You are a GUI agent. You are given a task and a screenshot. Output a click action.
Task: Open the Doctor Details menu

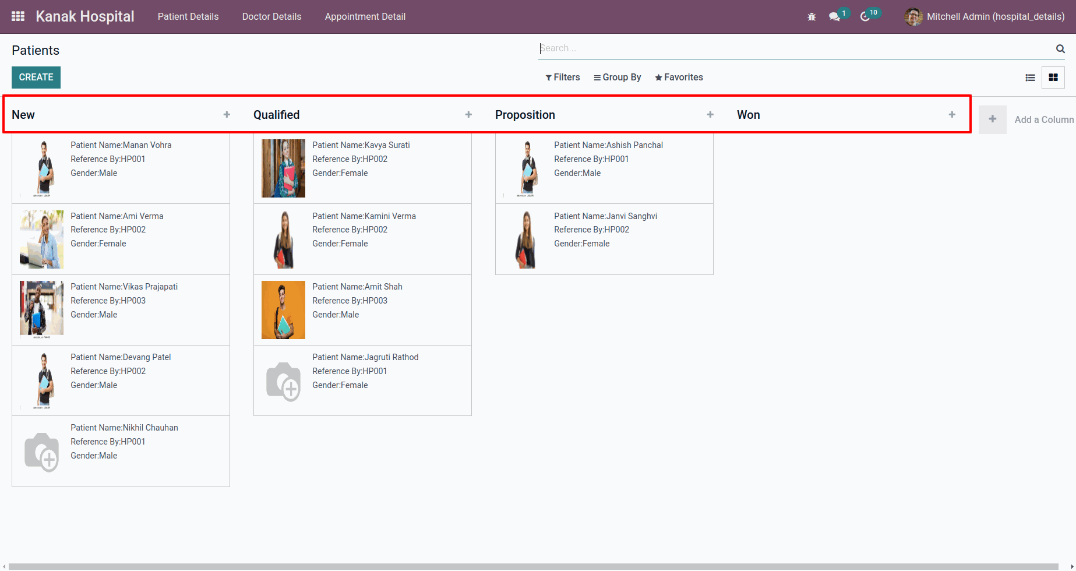tap(271, 16)
